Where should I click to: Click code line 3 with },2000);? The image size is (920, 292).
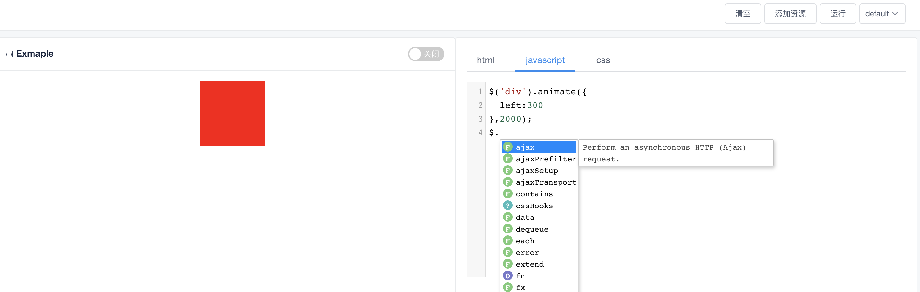510,119
